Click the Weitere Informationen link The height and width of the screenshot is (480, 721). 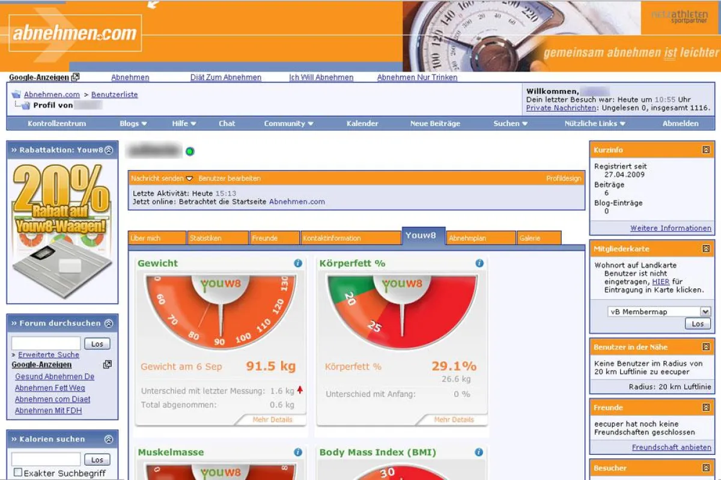click(671, 228)
